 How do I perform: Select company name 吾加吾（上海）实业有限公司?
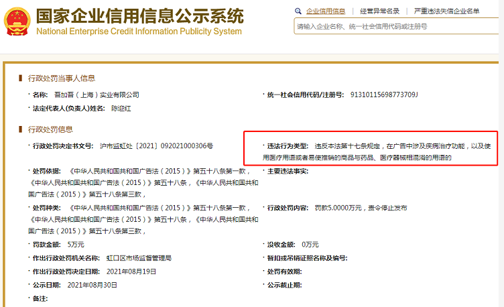tap(97, 95)
